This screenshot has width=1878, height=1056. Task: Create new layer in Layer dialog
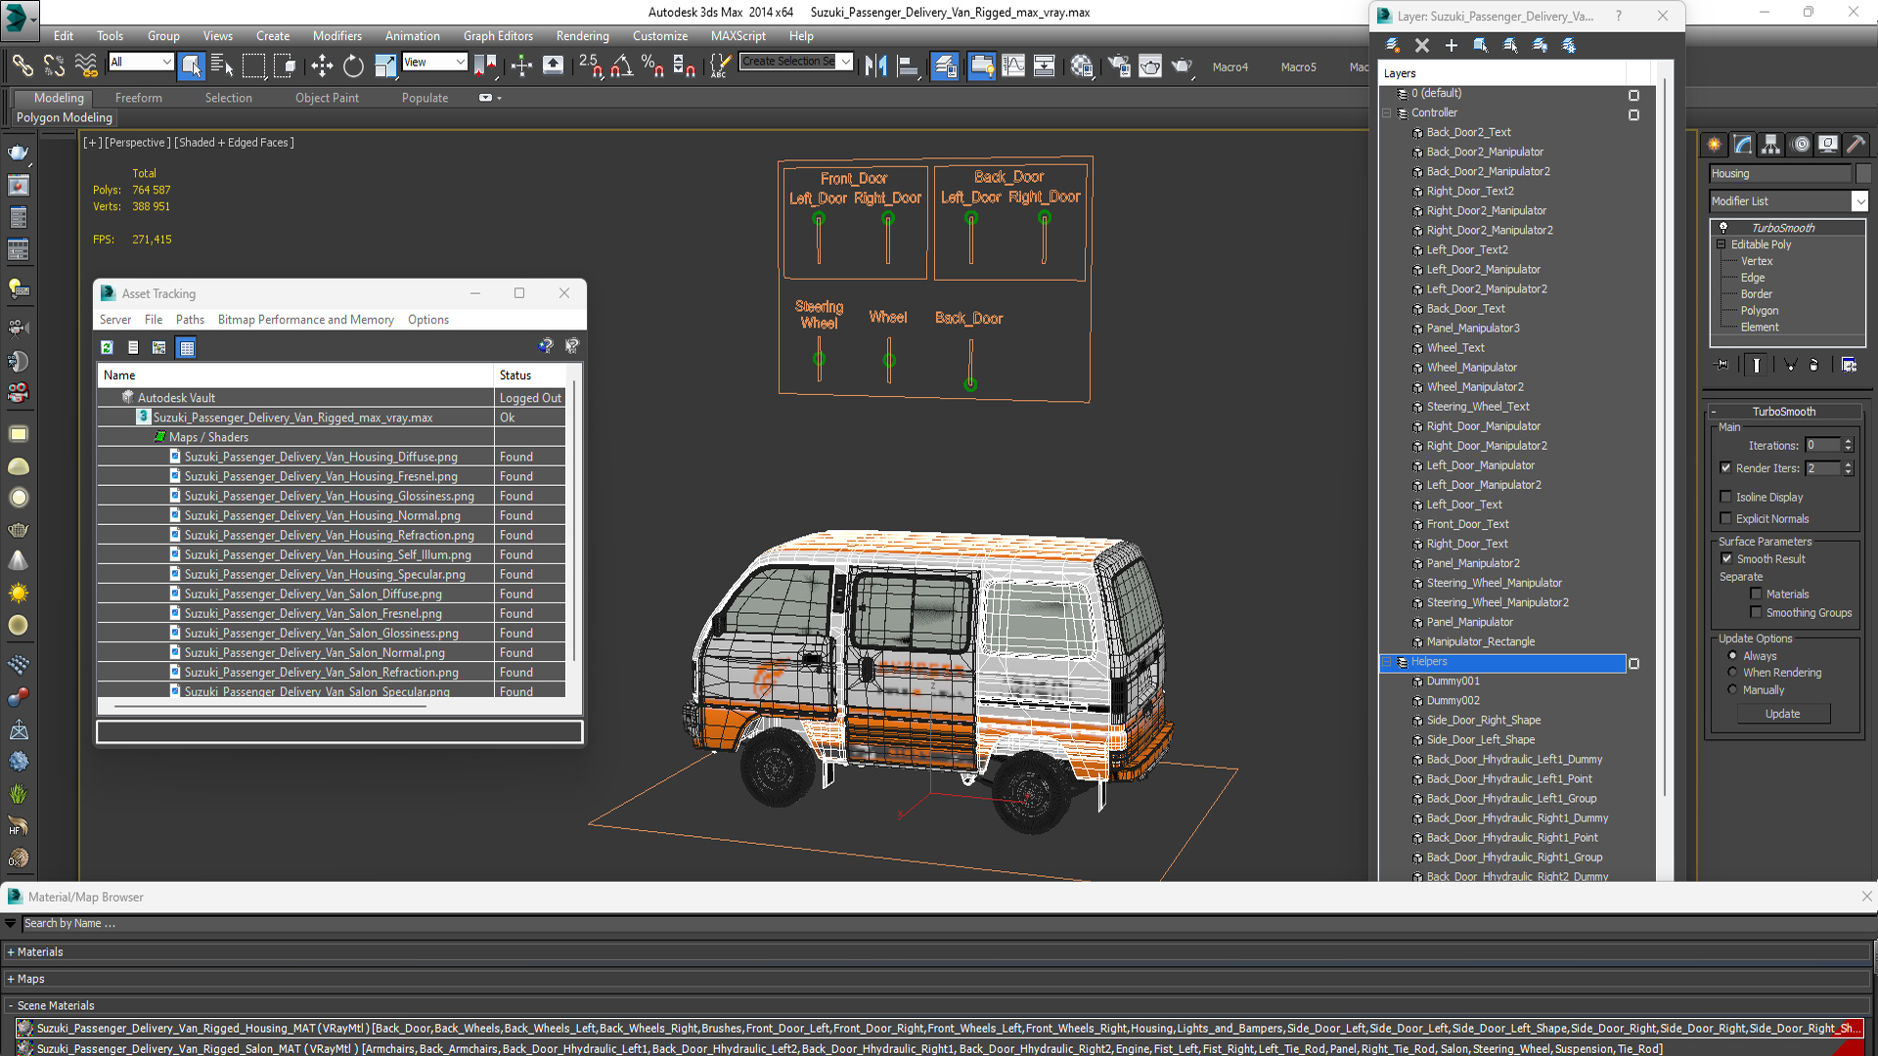(1393, 45)
